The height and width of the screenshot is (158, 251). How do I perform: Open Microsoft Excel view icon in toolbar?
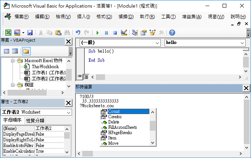tap(8, 33)
